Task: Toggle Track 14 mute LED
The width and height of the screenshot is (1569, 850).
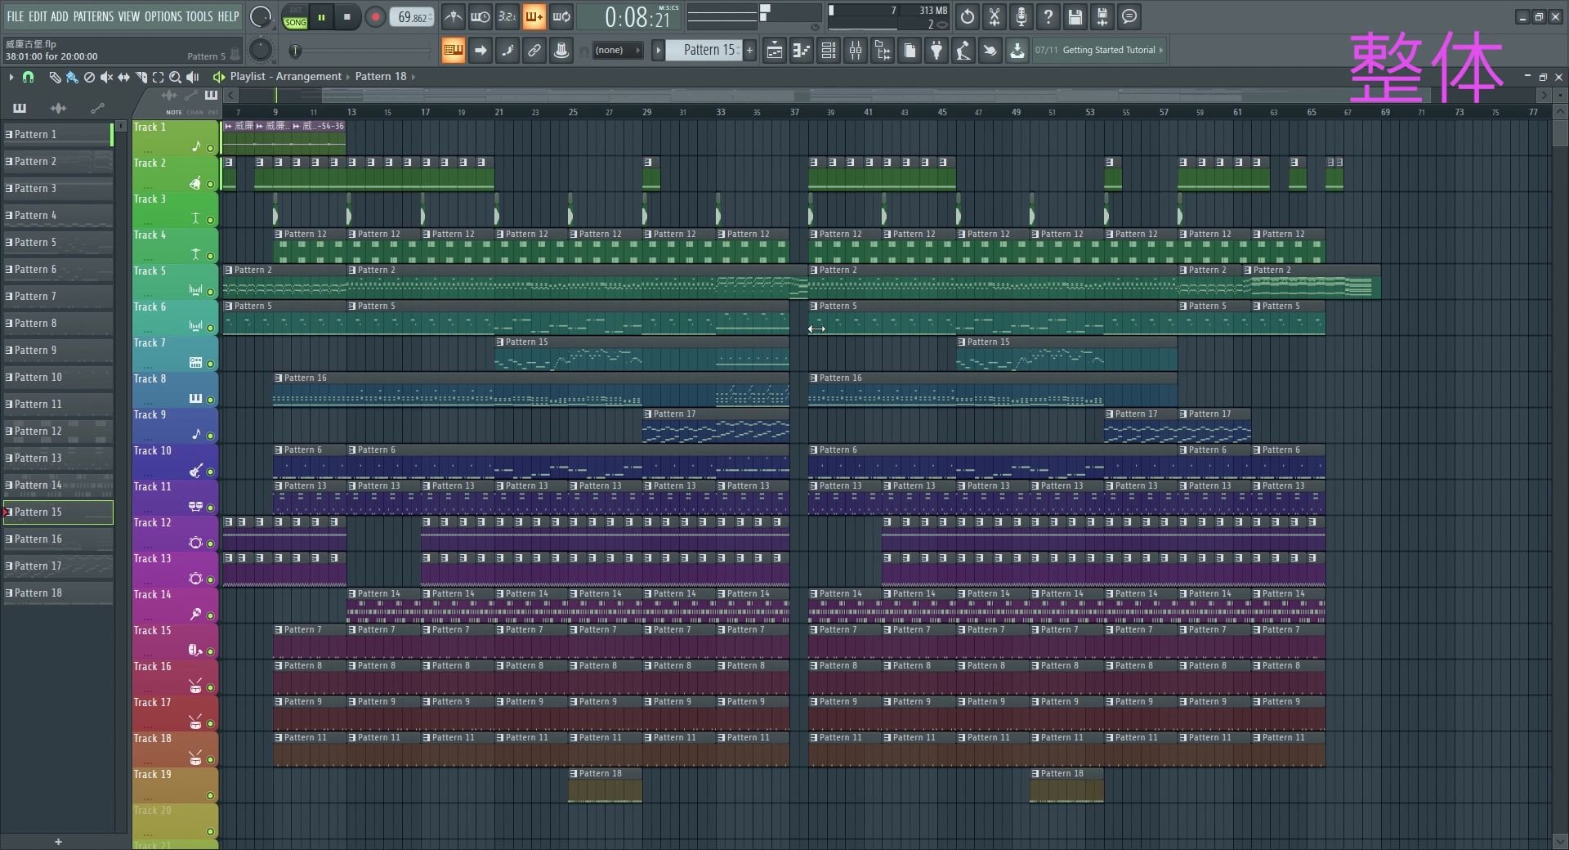Action: click(x=210, y=615)
